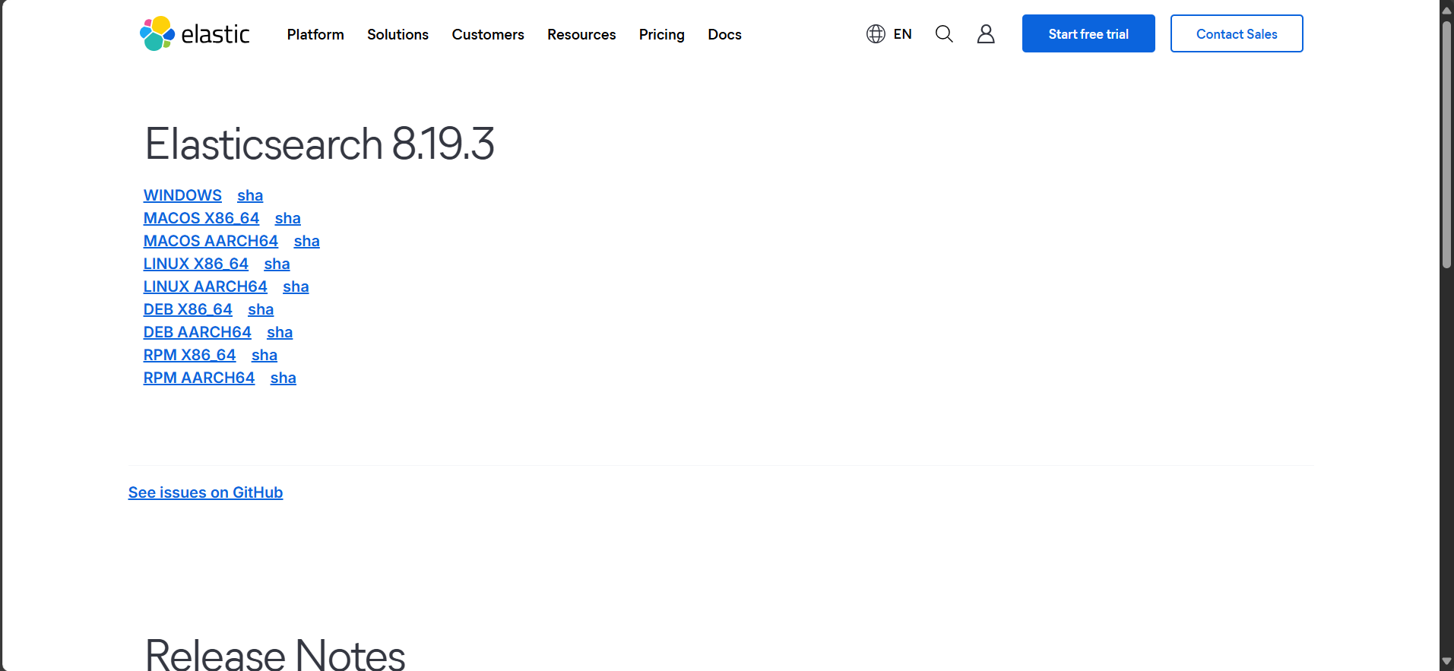Click the page vertical scrollbar thumb
This screenshot has height=671, width=1454.
(1446, 144)
